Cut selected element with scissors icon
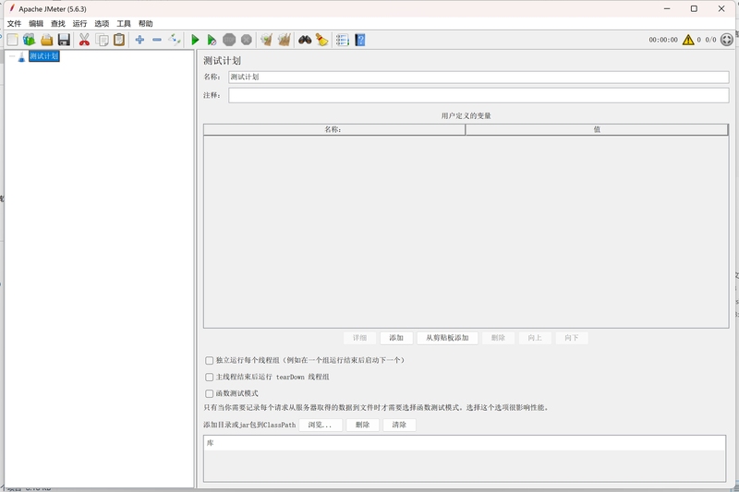Screen dimensions: 739x492 84,40
